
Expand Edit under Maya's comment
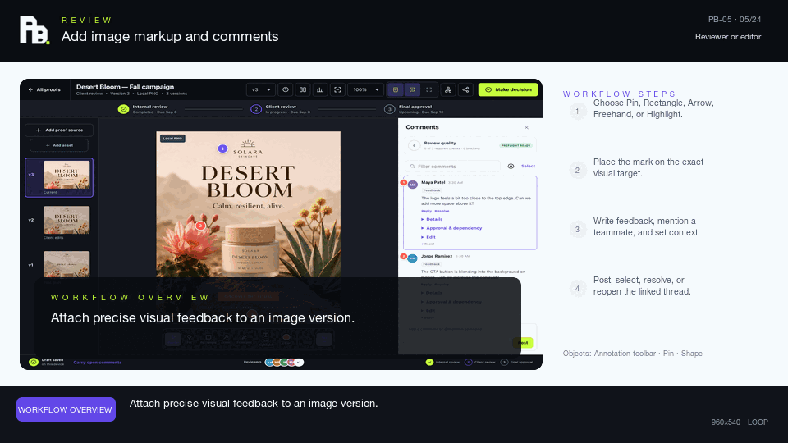click(x=428, y=237)
